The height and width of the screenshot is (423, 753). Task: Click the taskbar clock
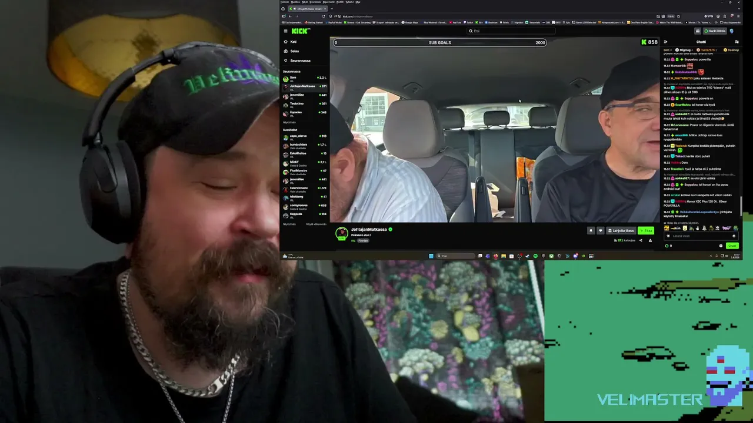pyautogui.click(x=735, y=256)
